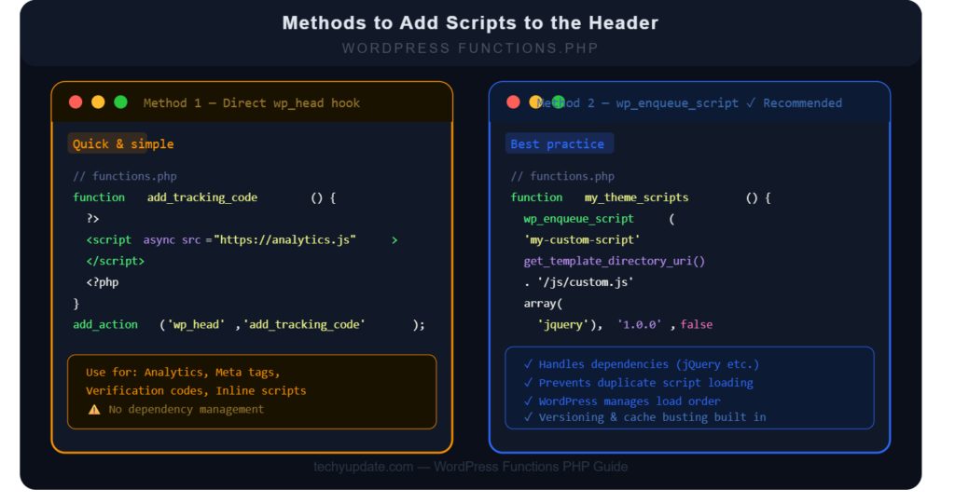The height and width of the screenshot is (503, 955).
Task: Click the function keyword before add_tracking_code
Action: click(99, 197)
